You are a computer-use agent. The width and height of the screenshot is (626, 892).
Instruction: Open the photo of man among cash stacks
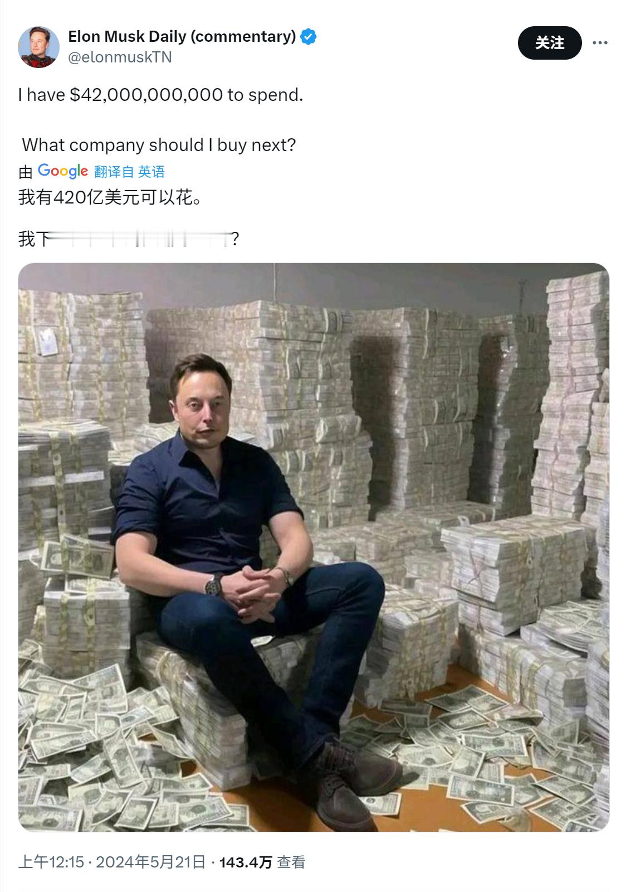(x=314, y=547)
